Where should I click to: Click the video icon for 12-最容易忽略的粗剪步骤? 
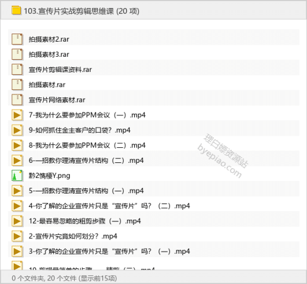pyautogui.click(x=17, y=221)
